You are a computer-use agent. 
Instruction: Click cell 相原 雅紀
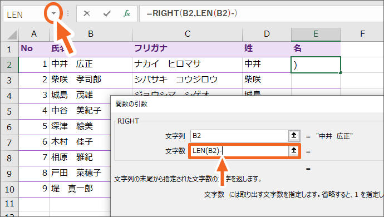80,158
